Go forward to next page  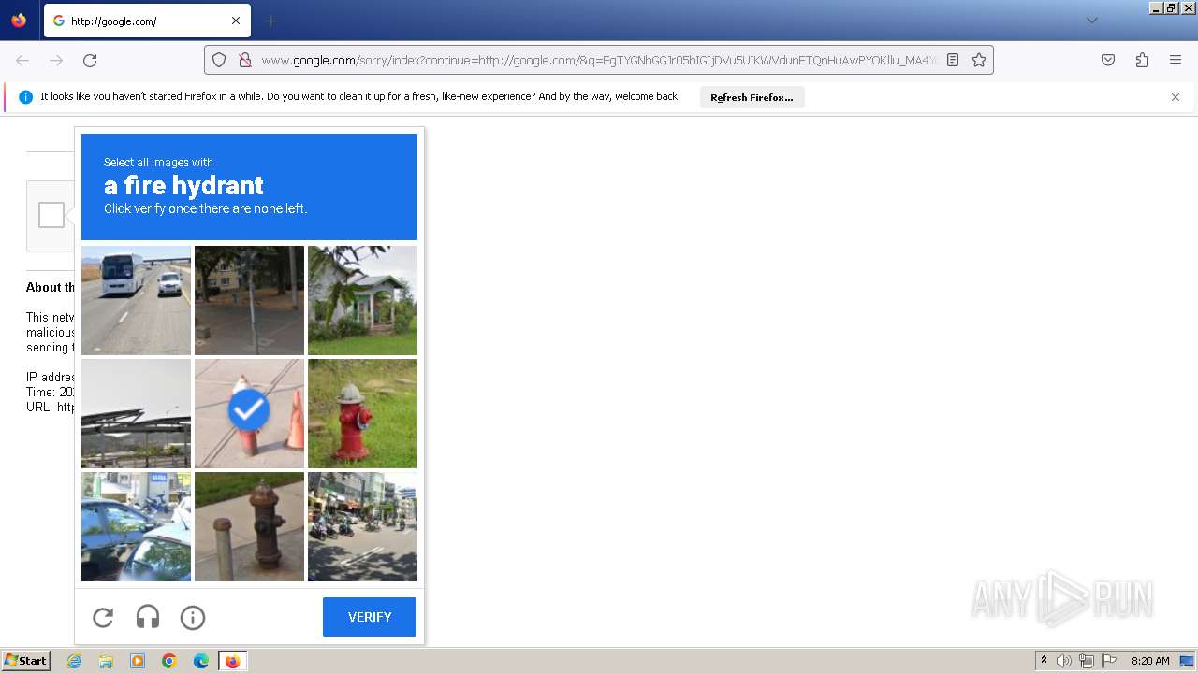(x=56, y=60)
